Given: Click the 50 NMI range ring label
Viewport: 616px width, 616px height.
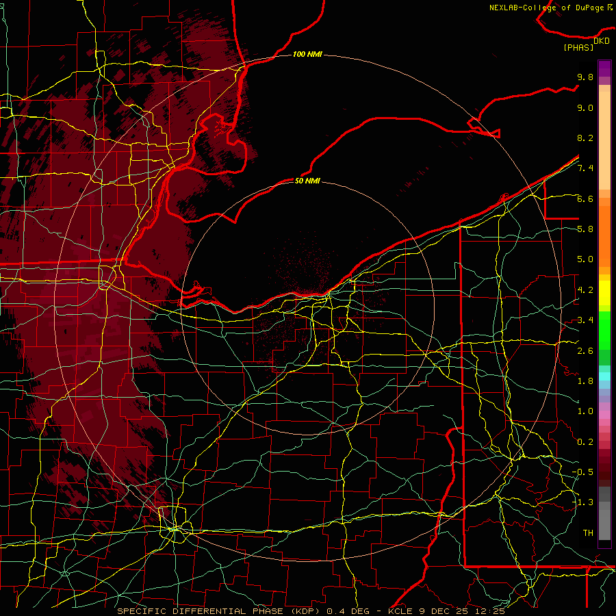Looking at the screenshot, I should pos(307,181).
